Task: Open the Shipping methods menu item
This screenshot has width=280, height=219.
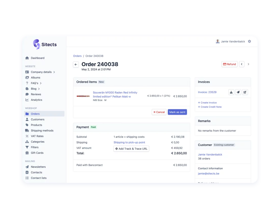Action: point(42,131)
